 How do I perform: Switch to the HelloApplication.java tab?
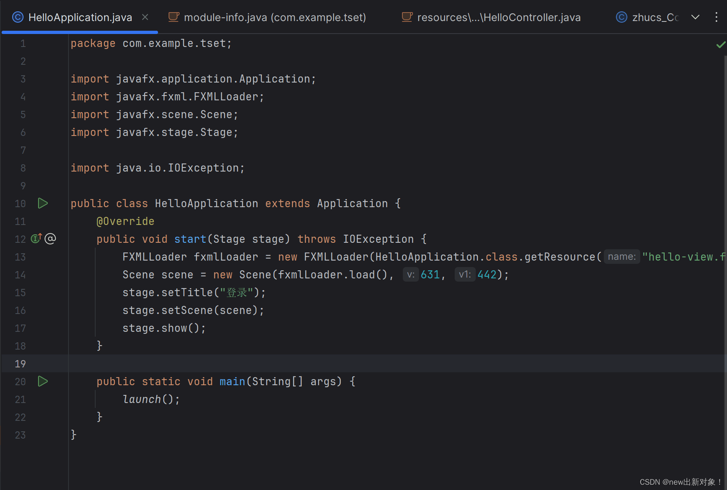point(80,17)
